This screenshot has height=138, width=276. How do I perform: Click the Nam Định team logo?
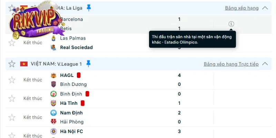(53, 112)
